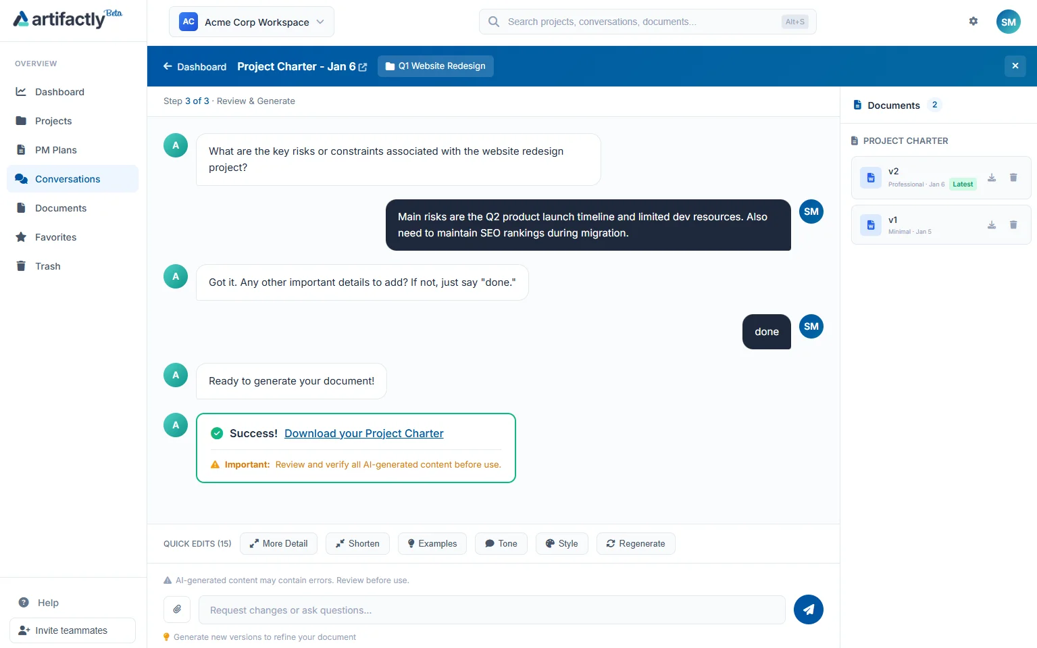Screen dimensions: 1037x648
Task: Delete the v1 Minimal document
Action: point(1013,225)
